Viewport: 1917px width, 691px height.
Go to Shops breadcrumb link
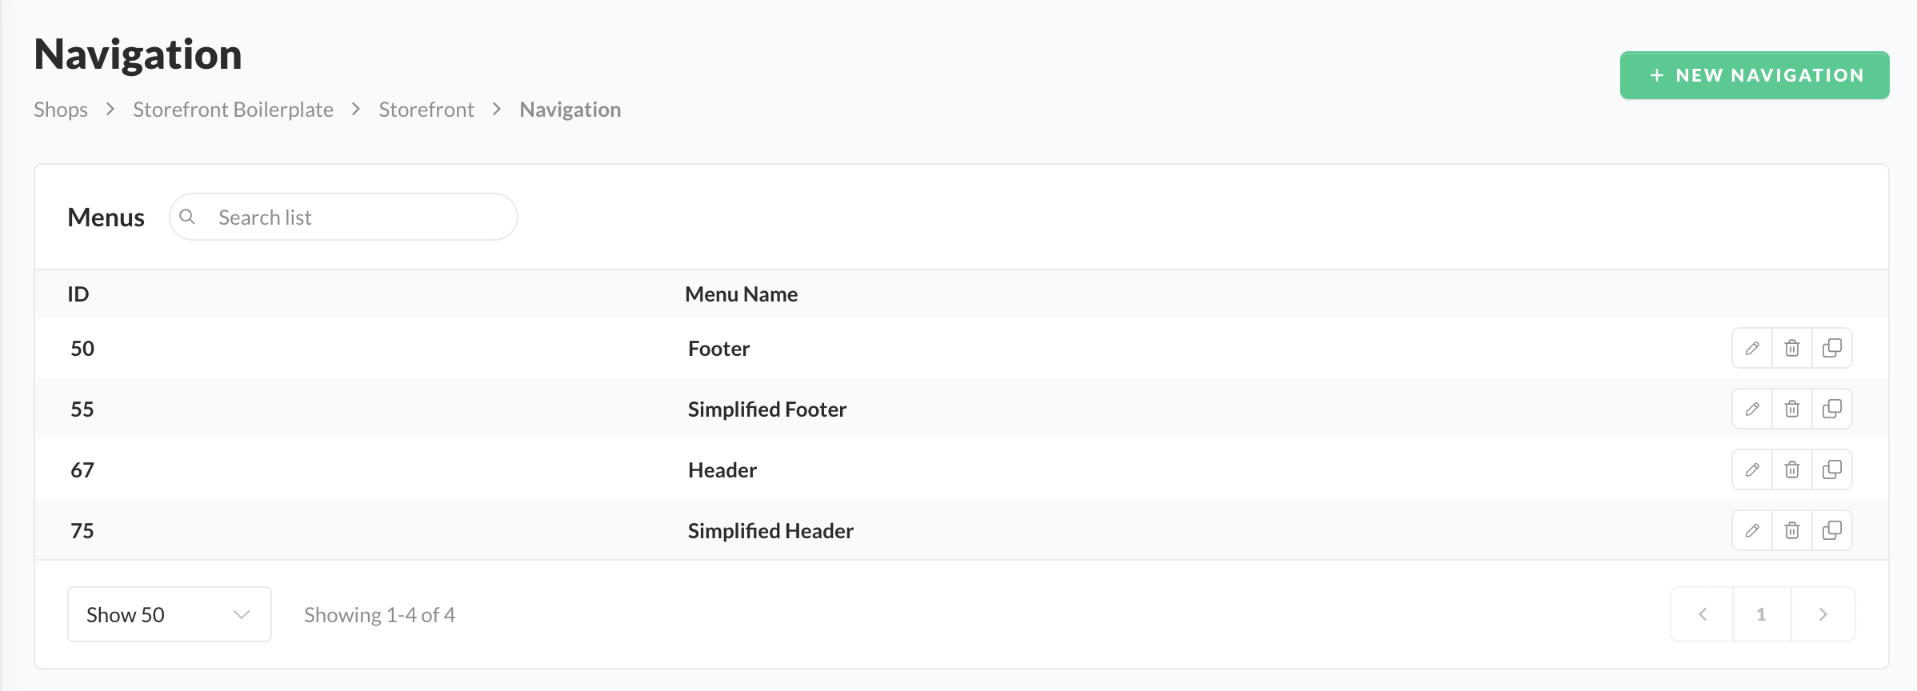coord(61,110)
